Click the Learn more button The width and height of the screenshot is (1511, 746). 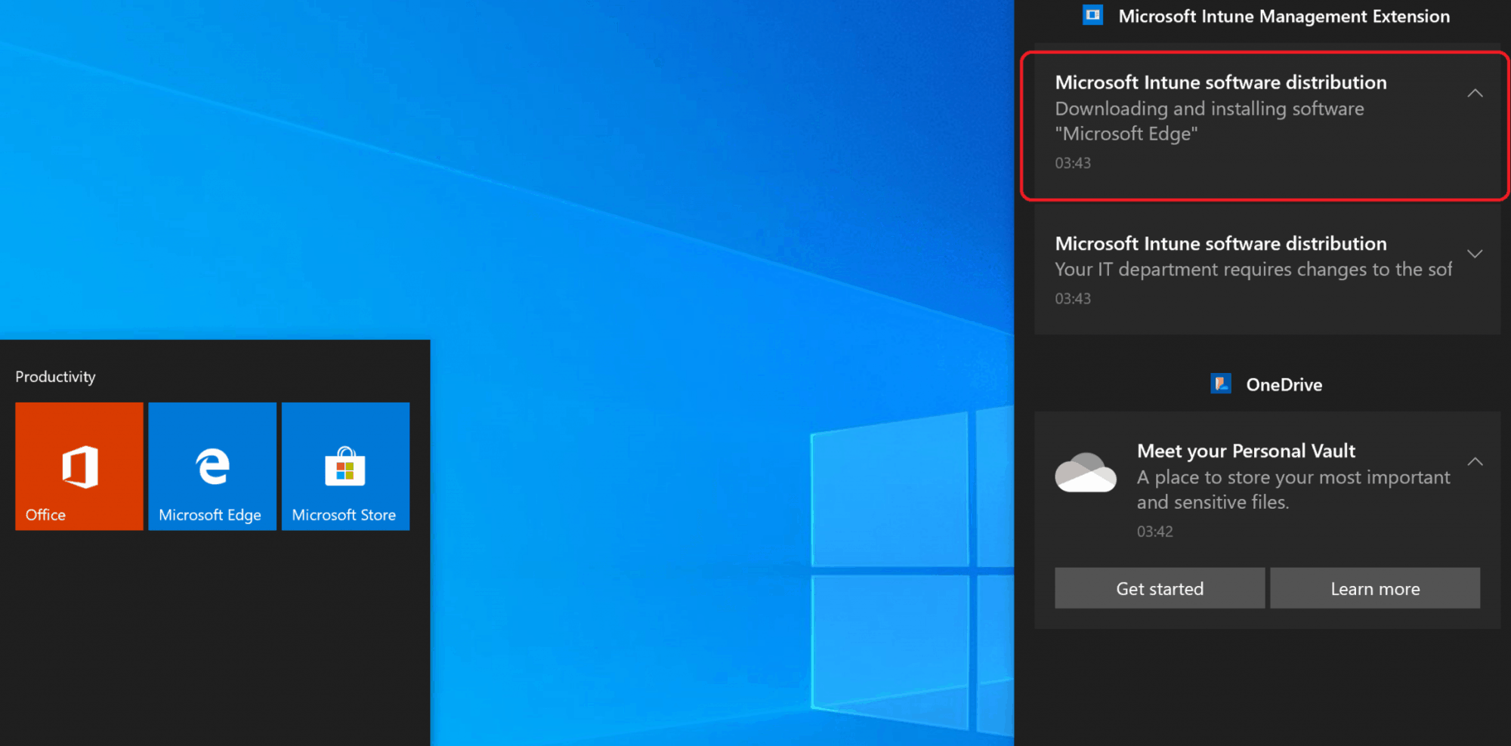pos(1375,588)
